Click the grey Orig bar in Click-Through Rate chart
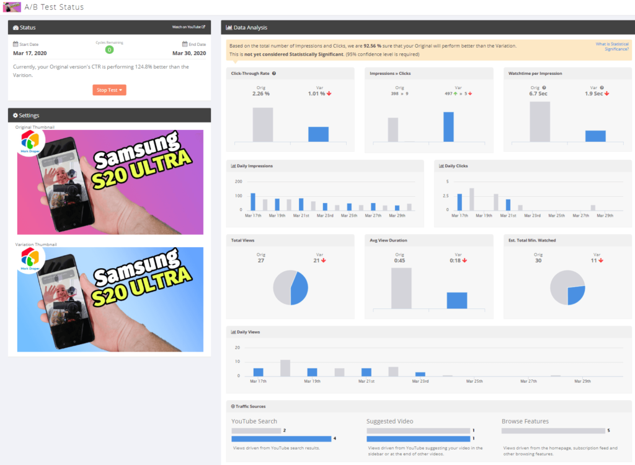Image resolution: width=635 pixels, height=465 pixels. tap(263, 124)
